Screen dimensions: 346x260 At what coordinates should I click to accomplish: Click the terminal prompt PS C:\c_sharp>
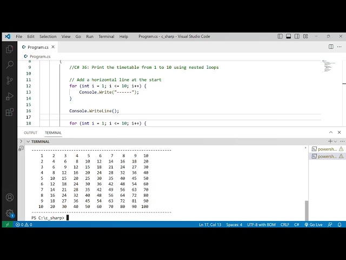[x=48, y=218]
